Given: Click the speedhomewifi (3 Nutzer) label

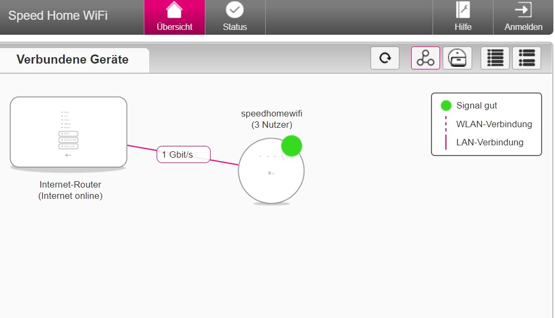Looking at the screenshot, I should tap(272, 119).
